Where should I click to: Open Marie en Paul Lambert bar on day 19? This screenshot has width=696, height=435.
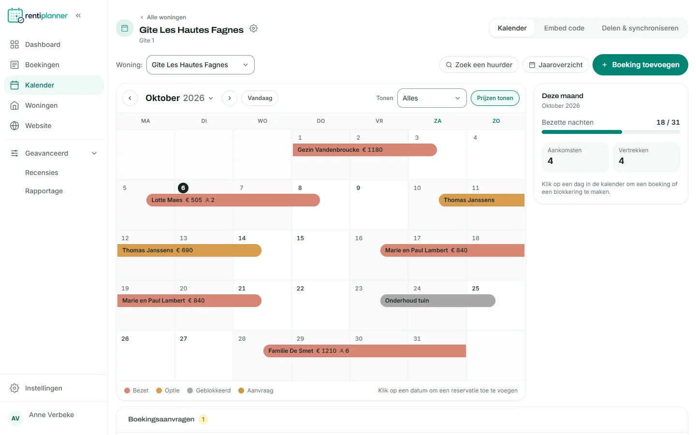[x=189, y=301]
